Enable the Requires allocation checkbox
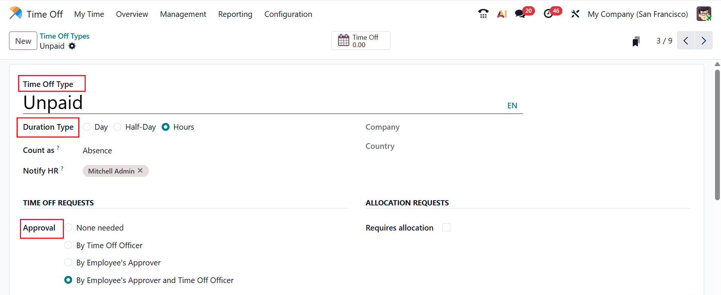Screen dimensions: 721x295 [446, 227]
